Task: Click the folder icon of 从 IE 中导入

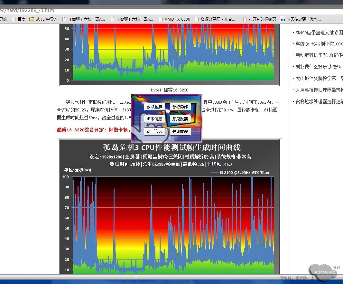Action: point(32,19)
